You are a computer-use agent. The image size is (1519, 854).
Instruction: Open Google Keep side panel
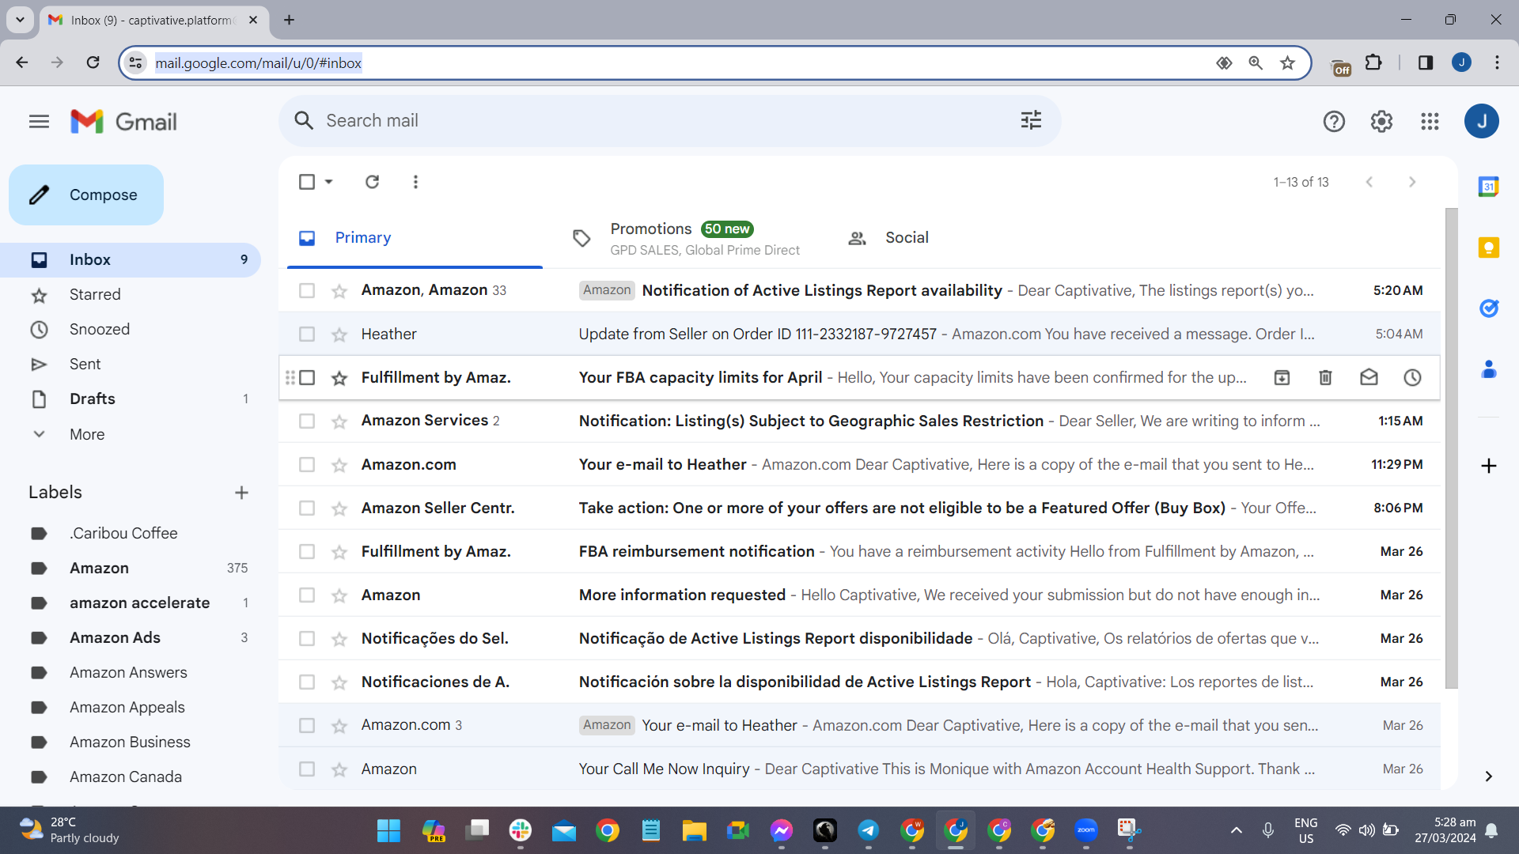coord(1488,248)
